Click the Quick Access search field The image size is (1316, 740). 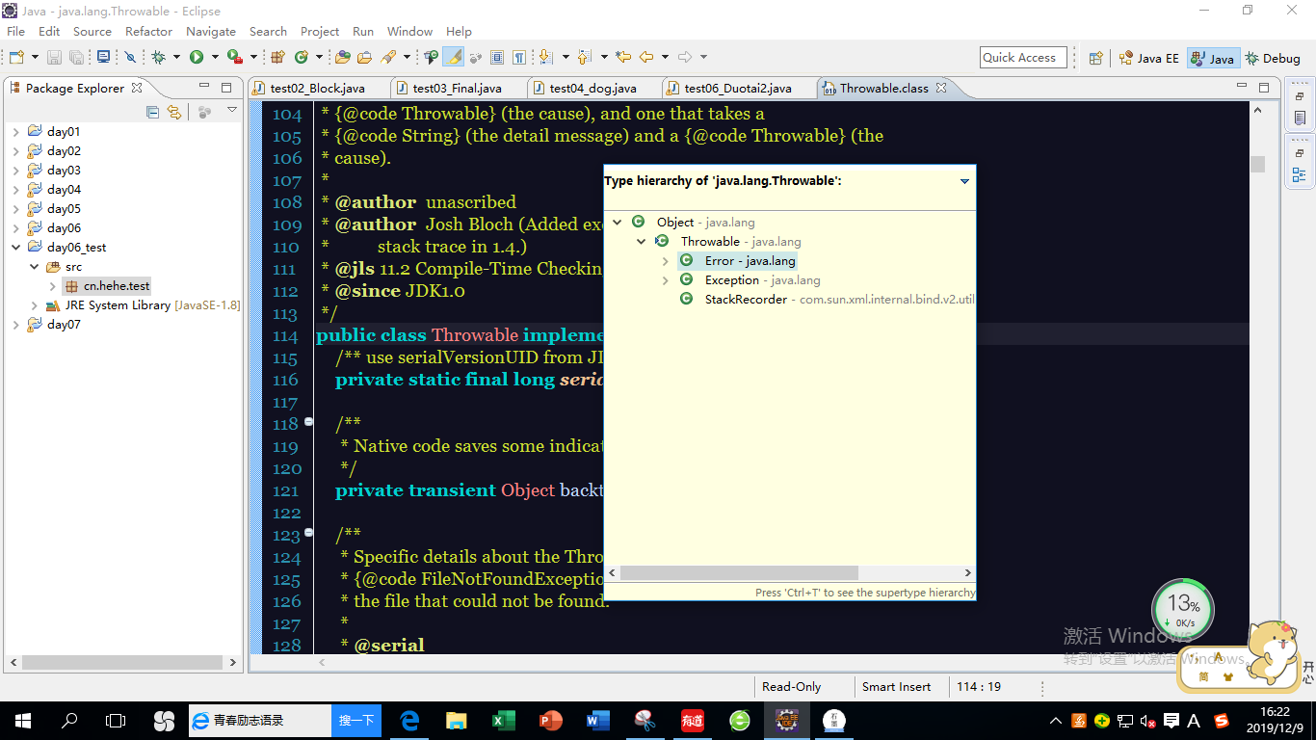click(x=1023, y=58)
